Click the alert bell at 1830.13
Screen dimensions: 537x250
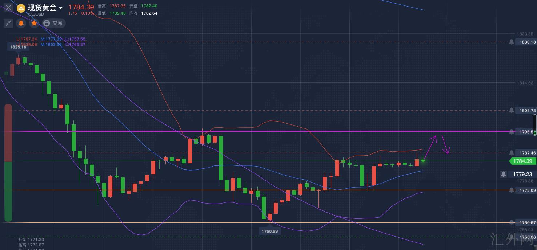[512, 42]
